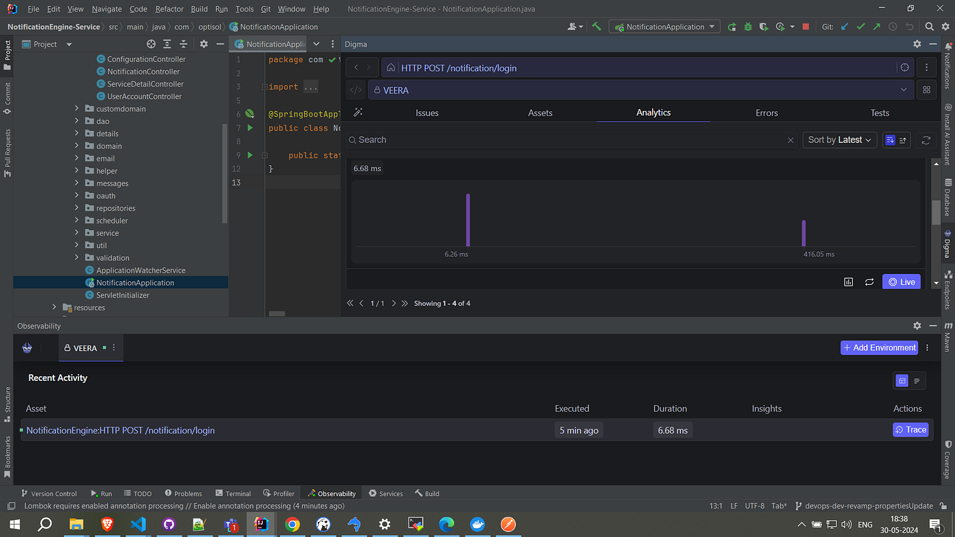Click the target icon in the endpoint bar

point(905,68)
